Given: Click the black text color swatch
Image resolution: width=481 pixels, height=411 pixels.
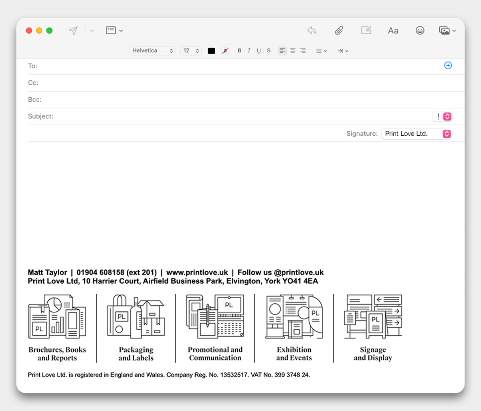Looking at the screenshot, I should [x=211, y=51].
